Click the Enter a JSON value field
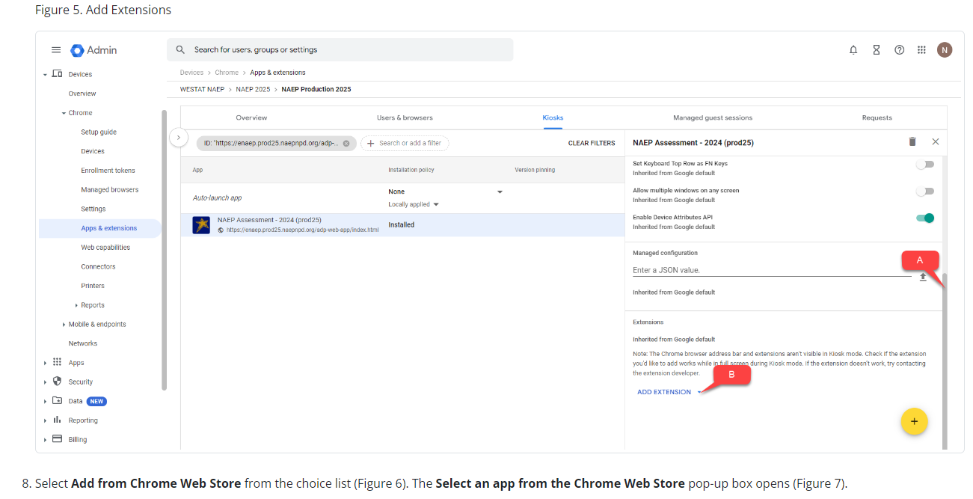The height and width of the screenshot is (499, 973). coord(770,270)
